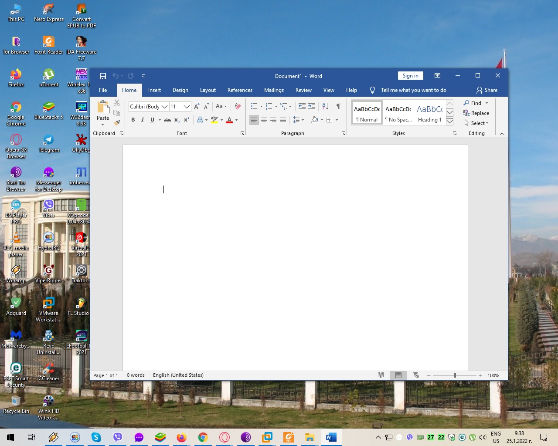
Task: Open the Review tab
Action: pos(303,90)
